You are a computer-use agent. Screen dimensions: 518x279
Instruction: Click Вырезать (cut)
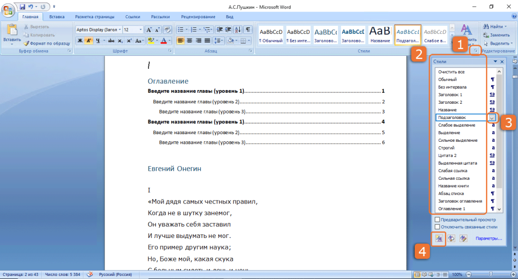pos(36,26)
